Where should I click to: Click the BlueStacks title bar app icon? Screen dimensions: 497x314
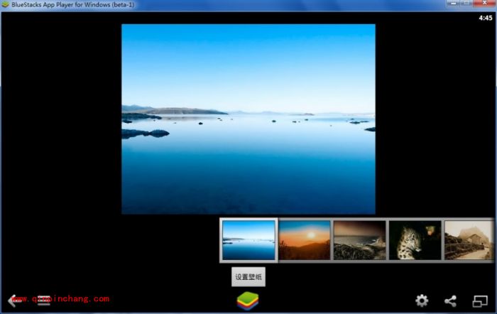(6, 4)
